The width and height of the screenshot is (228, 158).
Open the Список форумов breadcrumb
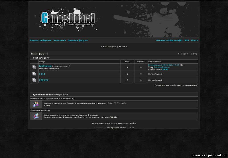[39, 54]
